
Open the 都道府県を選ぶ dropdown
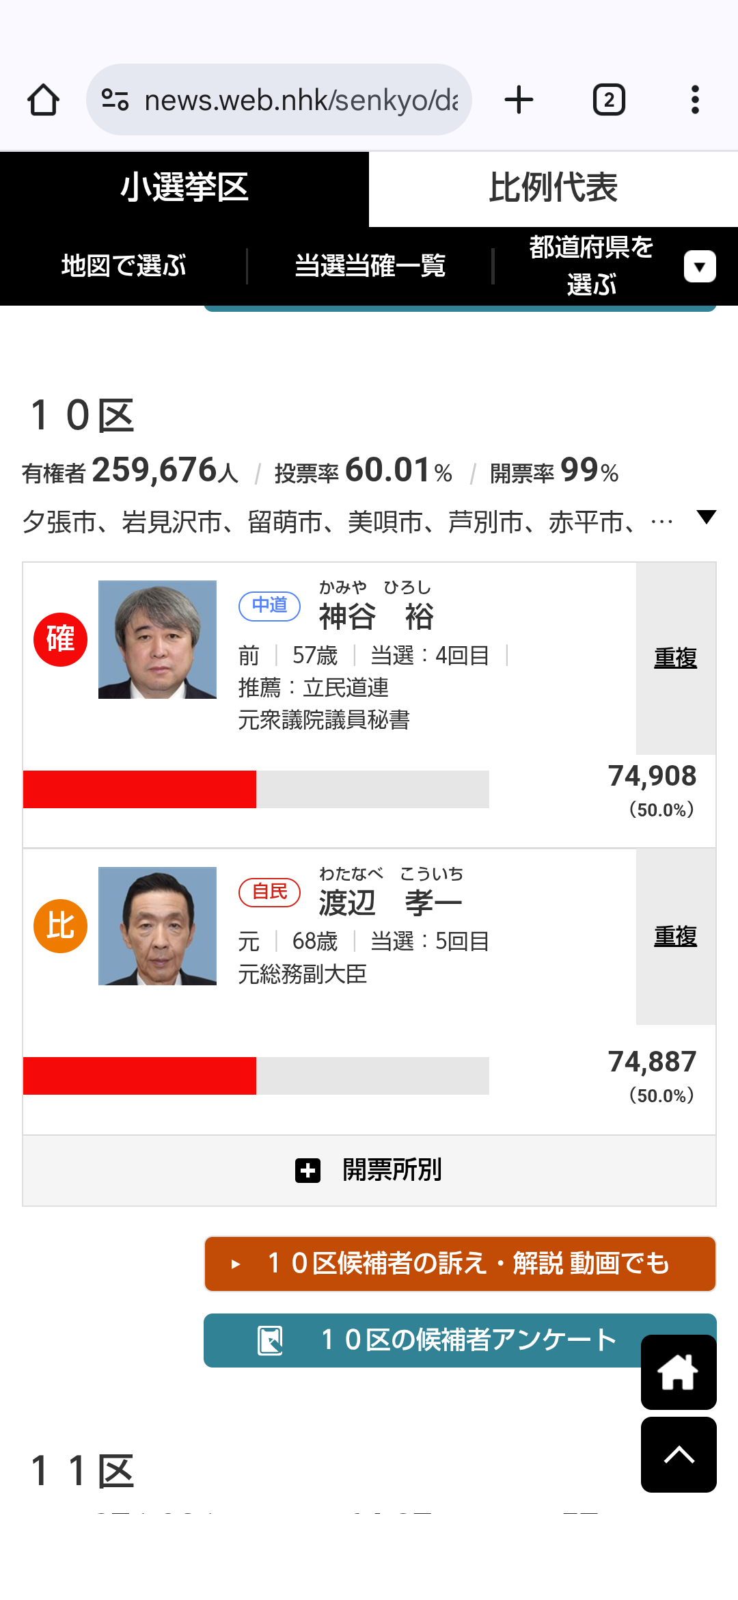(x=699, y=266)
